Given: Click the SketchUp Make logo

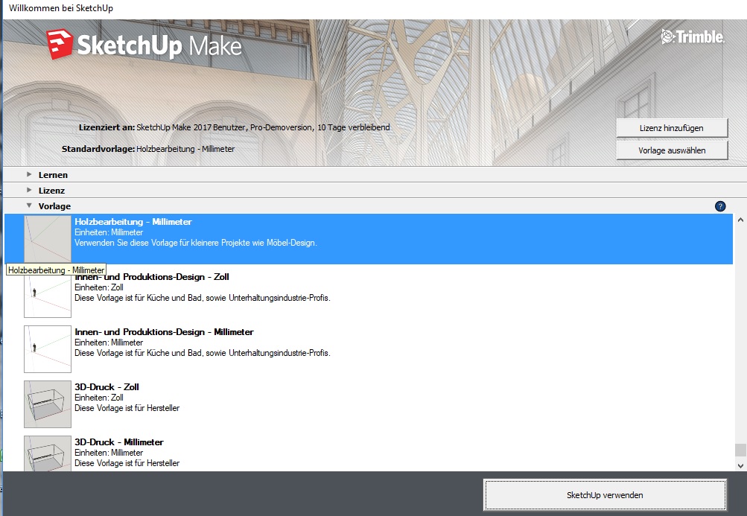Looking at the screenshot, I should click(x=144, y=45).
